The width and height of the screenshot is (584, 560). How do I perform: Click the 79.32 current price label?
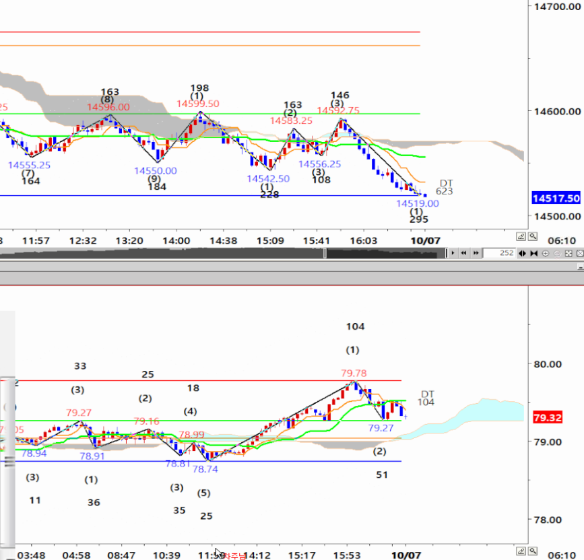[x=546, y=418]
